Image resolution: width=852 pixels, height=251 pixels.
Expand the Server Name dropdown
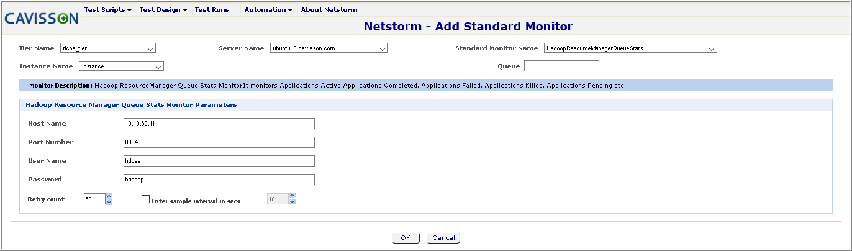pos(329,48)
